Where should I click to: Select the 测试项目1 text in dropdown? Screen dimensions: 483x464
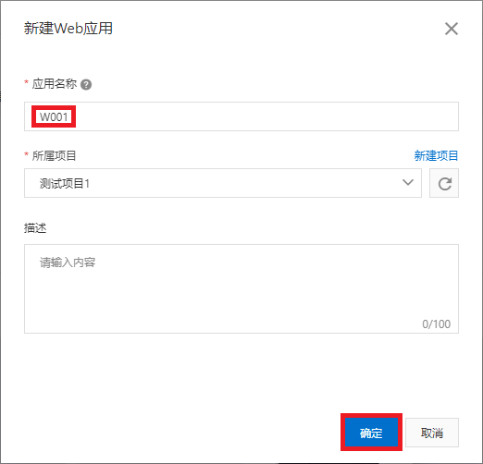pyautogui.click(x=65, y=183)
